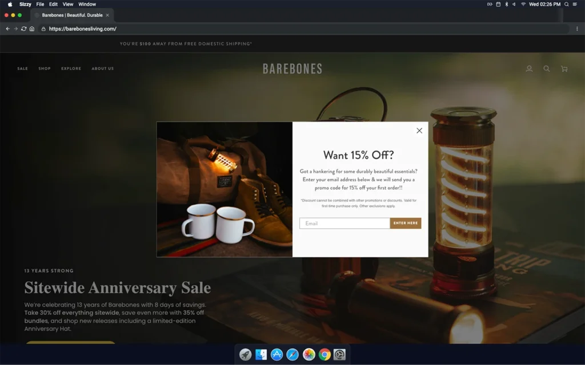
Task: Click the browser home icon
Action: [x=32, y=29]
